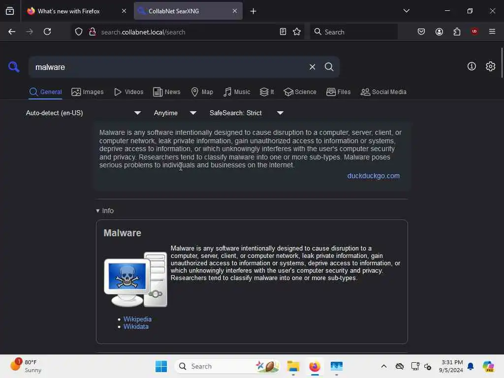Click Firefox toolbar Search box
The width and height of the screenshot is (504, 378).
click(x=353, y=32)
